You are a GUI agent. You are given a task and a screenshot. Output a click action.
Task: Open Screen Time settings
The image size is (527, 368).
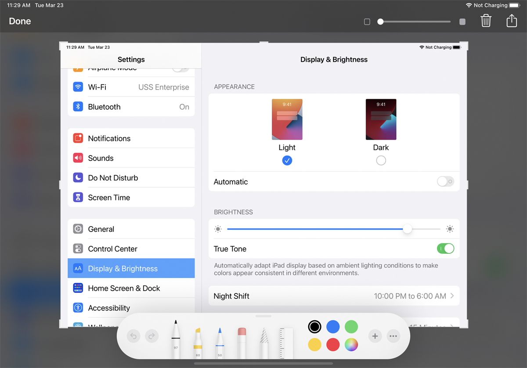[x=131, y=198]
